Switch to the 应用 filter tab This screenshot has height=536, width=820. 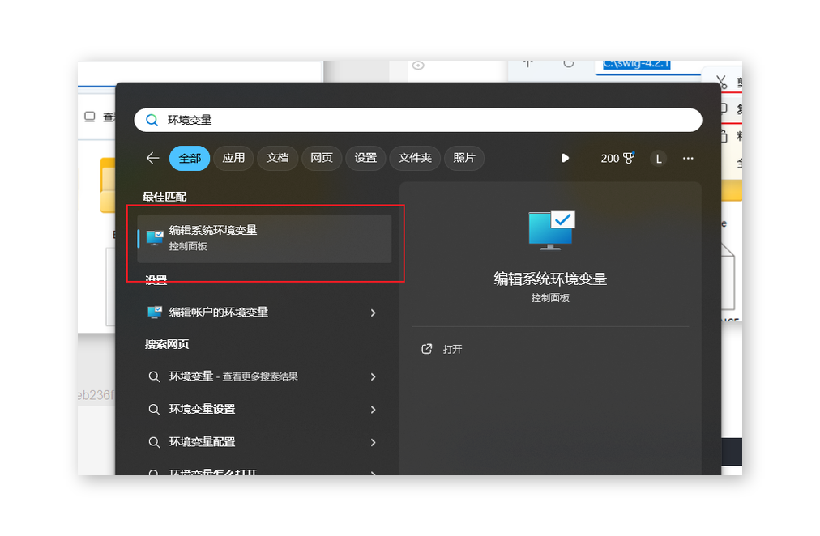(x=233, y=158)
